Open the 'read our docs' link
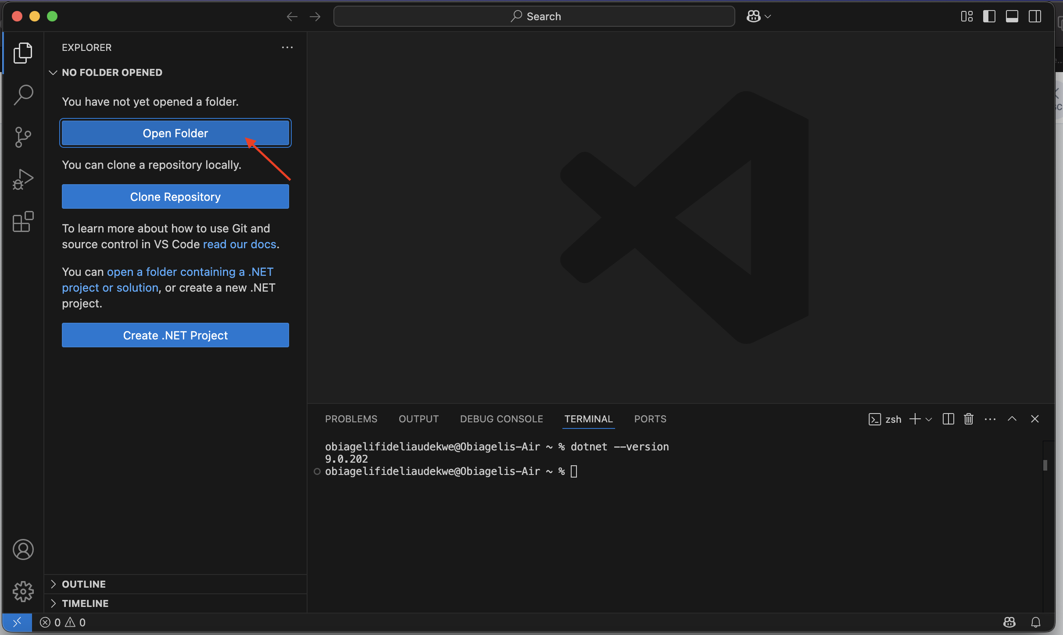The image size is (1063, 635). tap(240, 244)
